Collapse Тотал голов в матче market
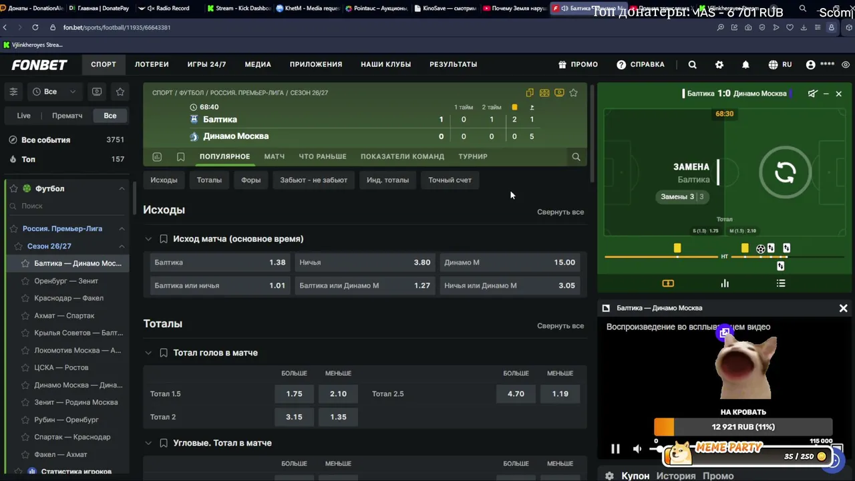Viewport: 855px width, 481px height. (148, 353)
